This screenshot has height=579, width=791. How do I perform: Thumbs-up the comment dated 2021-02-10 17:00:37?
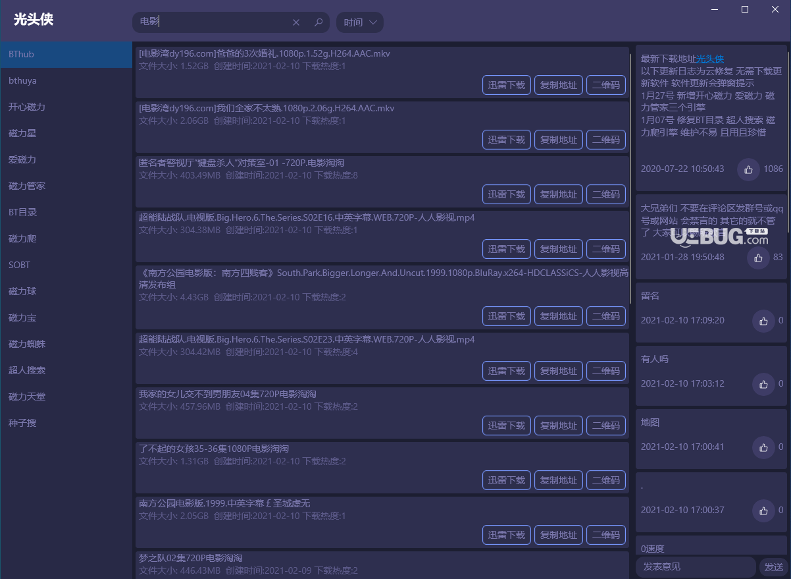[x=763, y=510]
